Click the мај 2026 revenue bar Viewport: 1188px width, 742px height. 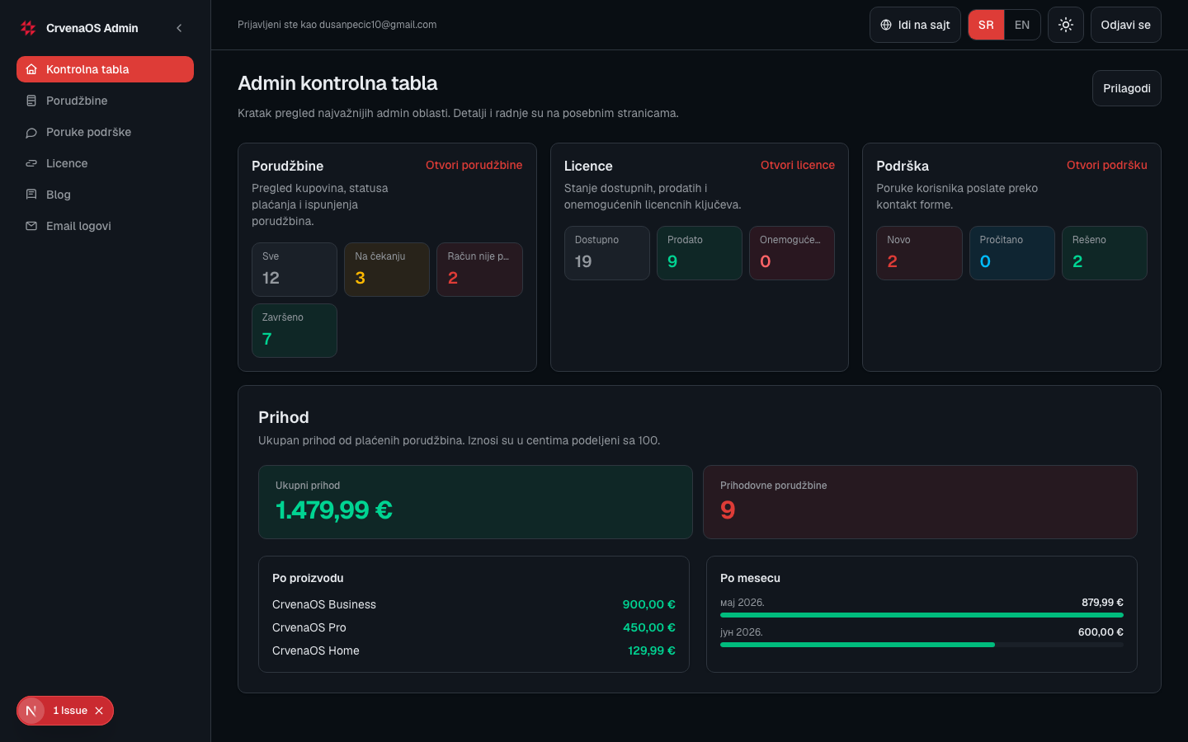coord(922,615)
